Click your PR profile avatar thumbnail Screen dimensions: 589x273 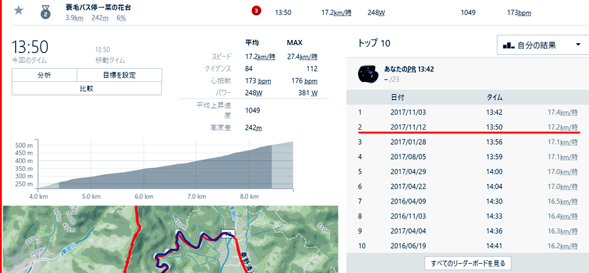coord(369,73)
